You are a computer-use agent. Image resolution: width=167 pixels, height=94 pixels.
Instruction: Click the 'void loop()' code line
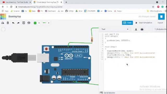click(111, 47)
